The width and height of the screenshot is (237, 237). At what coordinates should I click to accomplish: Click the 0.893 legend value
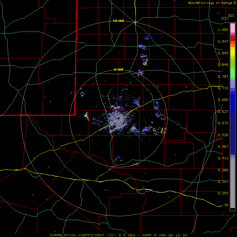tap(223, 53)
